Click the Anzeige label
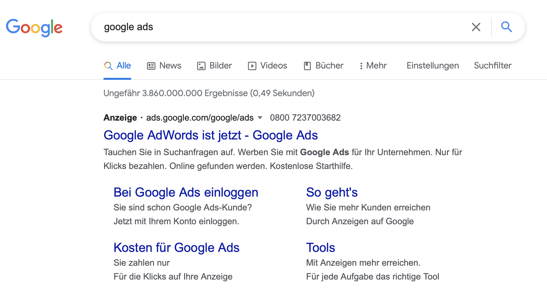 (120, 117)
